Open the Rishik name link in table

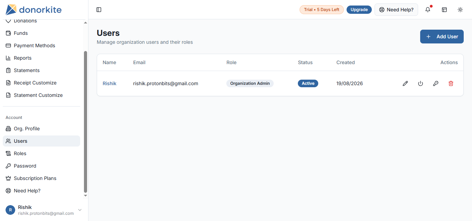(x=110, y=83)
